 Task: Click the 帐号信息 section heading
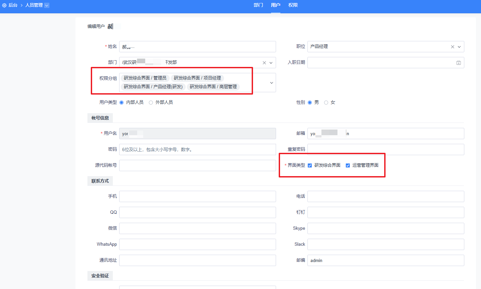[x=100, y=118]
